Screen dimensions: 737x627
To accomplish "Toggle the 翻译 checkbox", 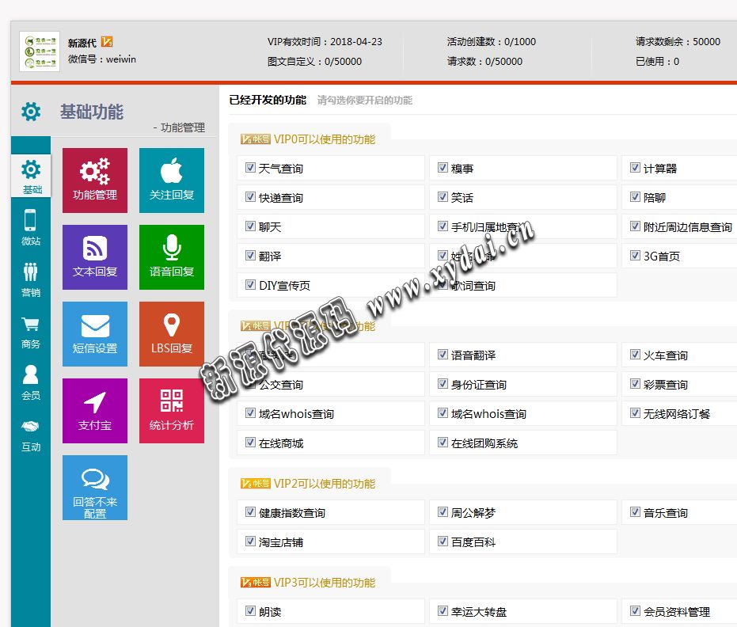I will click(250, 255).
